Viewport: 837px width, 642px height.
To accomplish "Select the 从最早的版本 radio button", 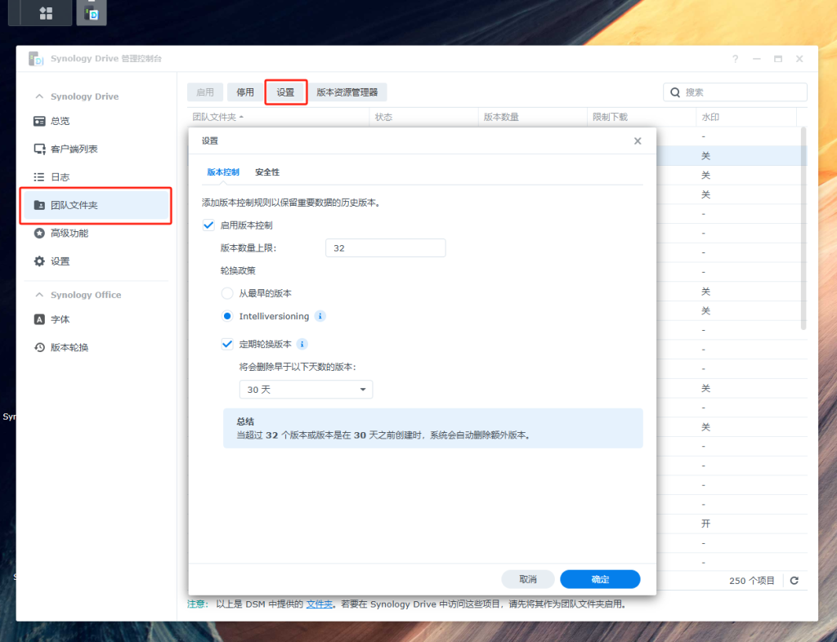I will pyautogui.click(x=227, y=293).
